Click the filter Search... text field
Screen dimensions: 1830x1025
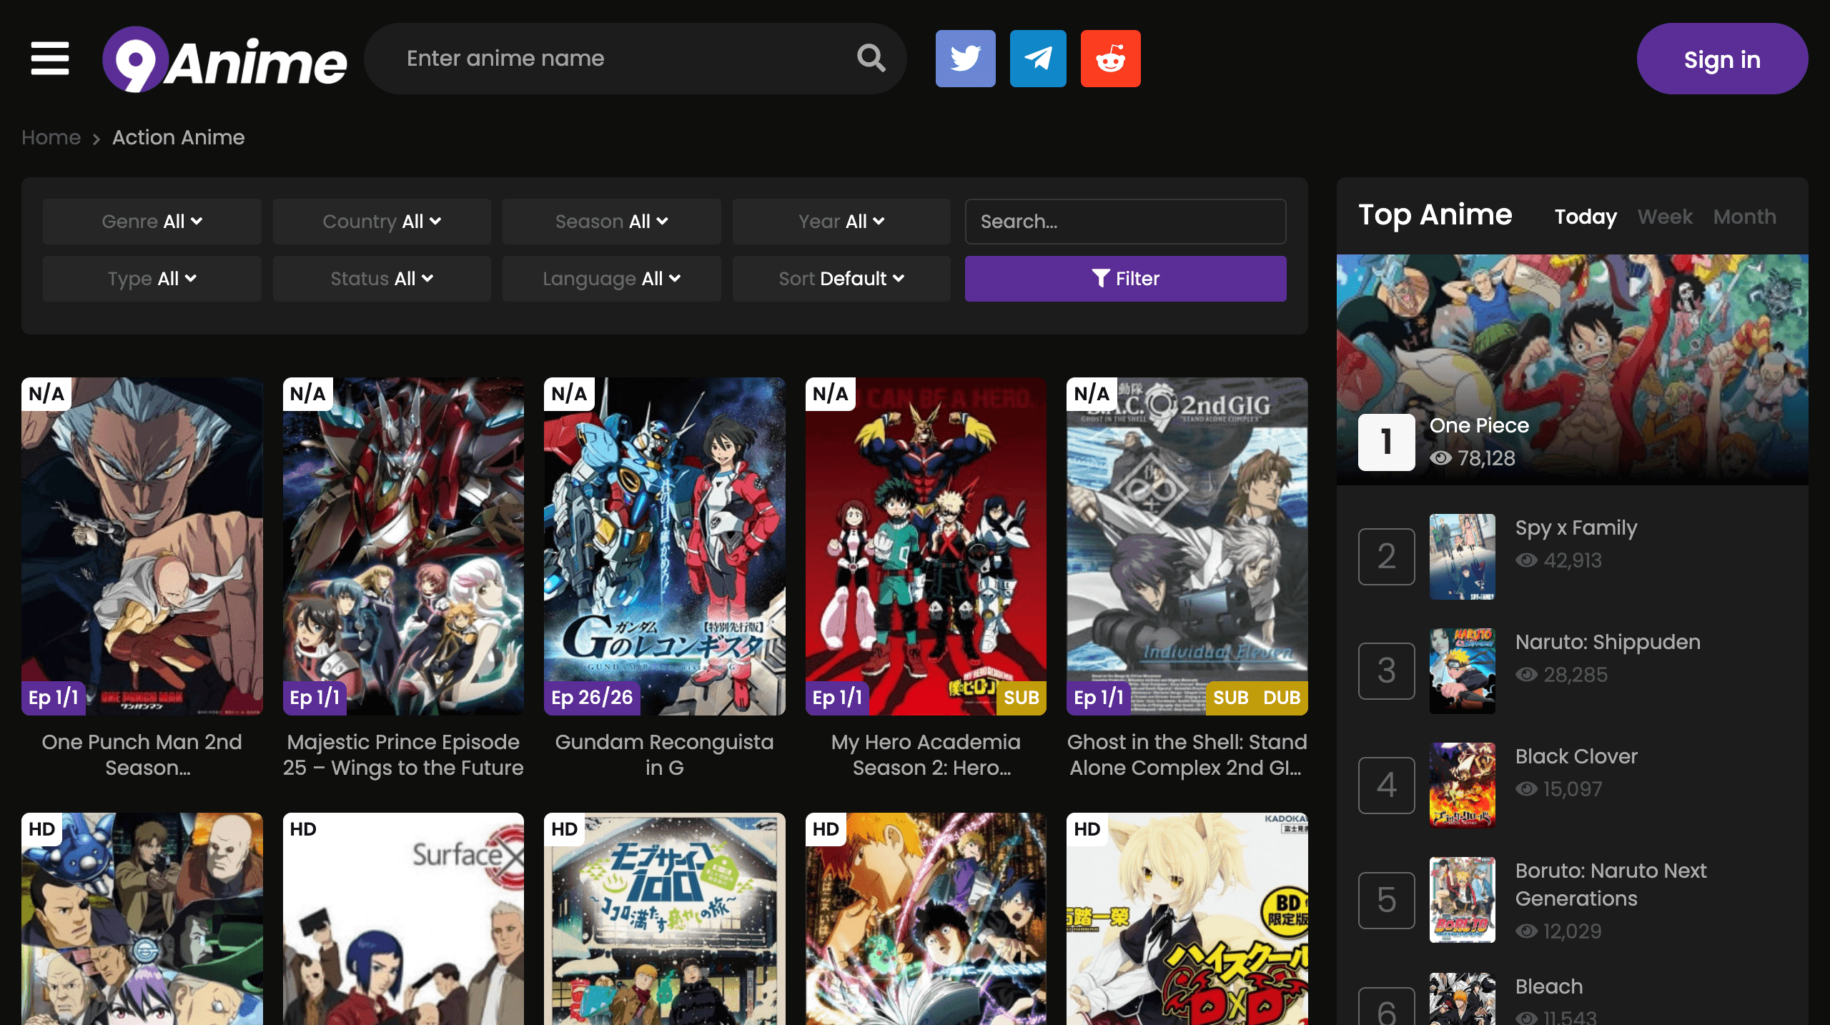click(1125, 222)
